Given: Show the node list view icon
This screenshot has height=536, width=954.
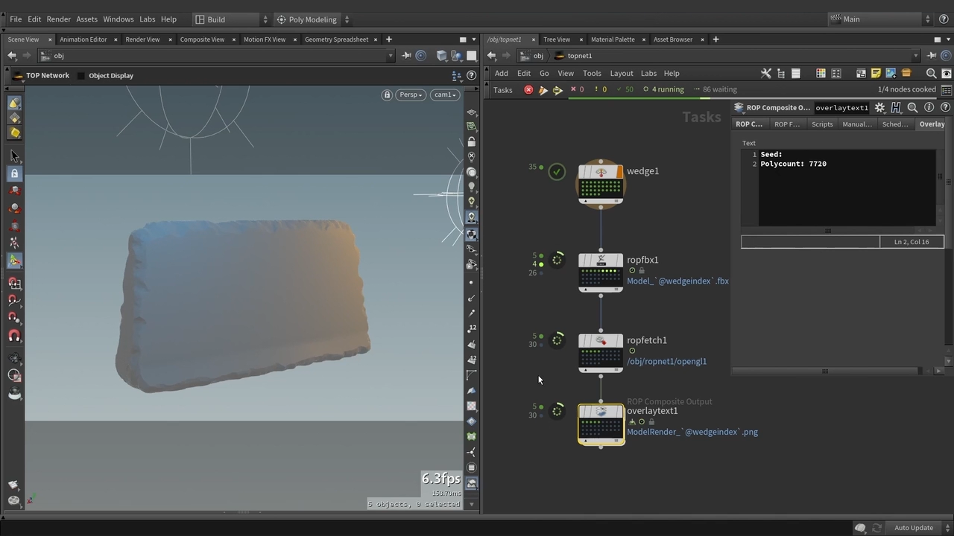Looking at the screenshot, I should (x=795, y=73).
